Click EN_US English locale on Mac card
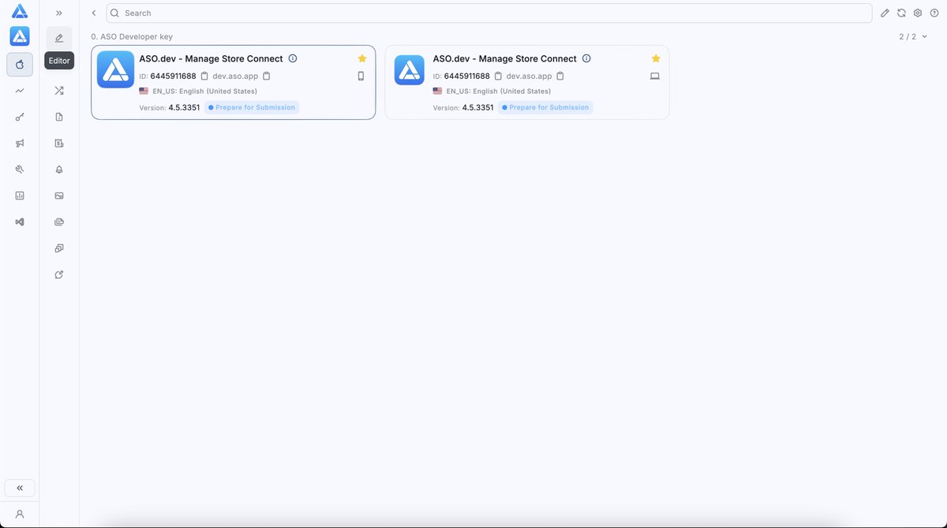Viewport: 947px width, 528px height. click(492, 91)
